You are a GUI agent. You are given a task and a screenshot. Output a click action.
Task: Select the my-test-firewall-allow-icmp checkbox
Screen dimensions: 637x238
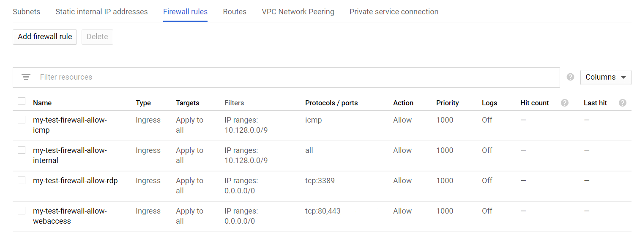pyautogui.click(x=22, y=120)
